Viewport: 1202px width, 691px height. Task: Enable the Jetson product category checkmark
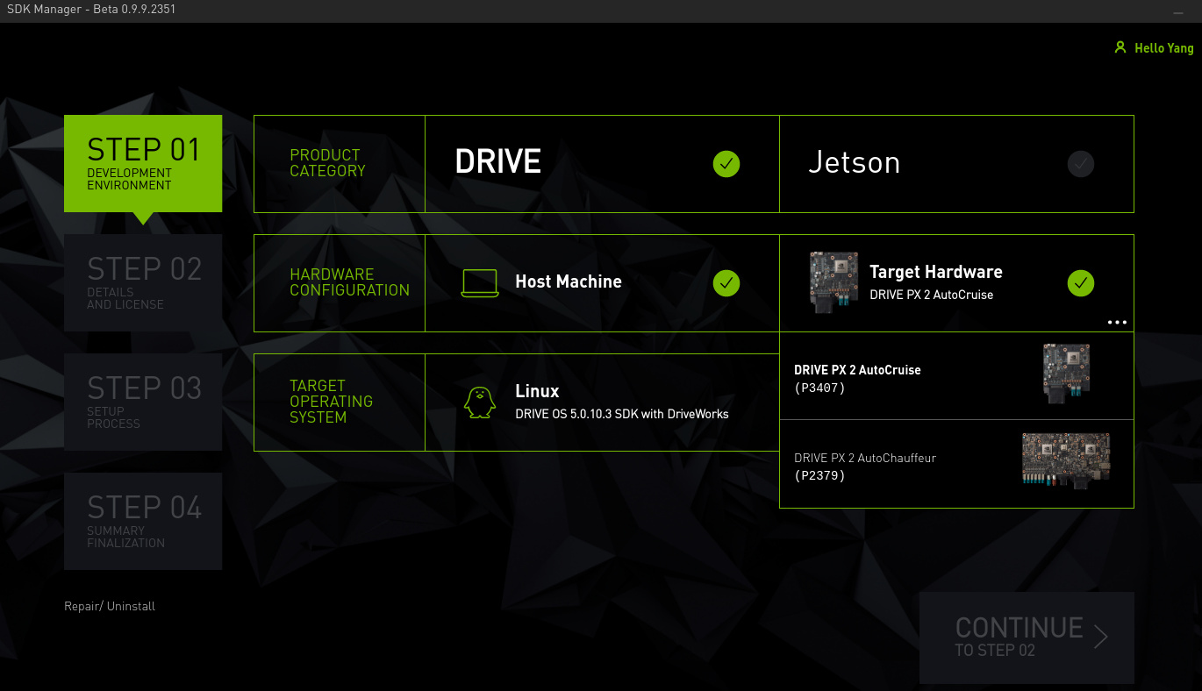click(x=1081, y=164)
